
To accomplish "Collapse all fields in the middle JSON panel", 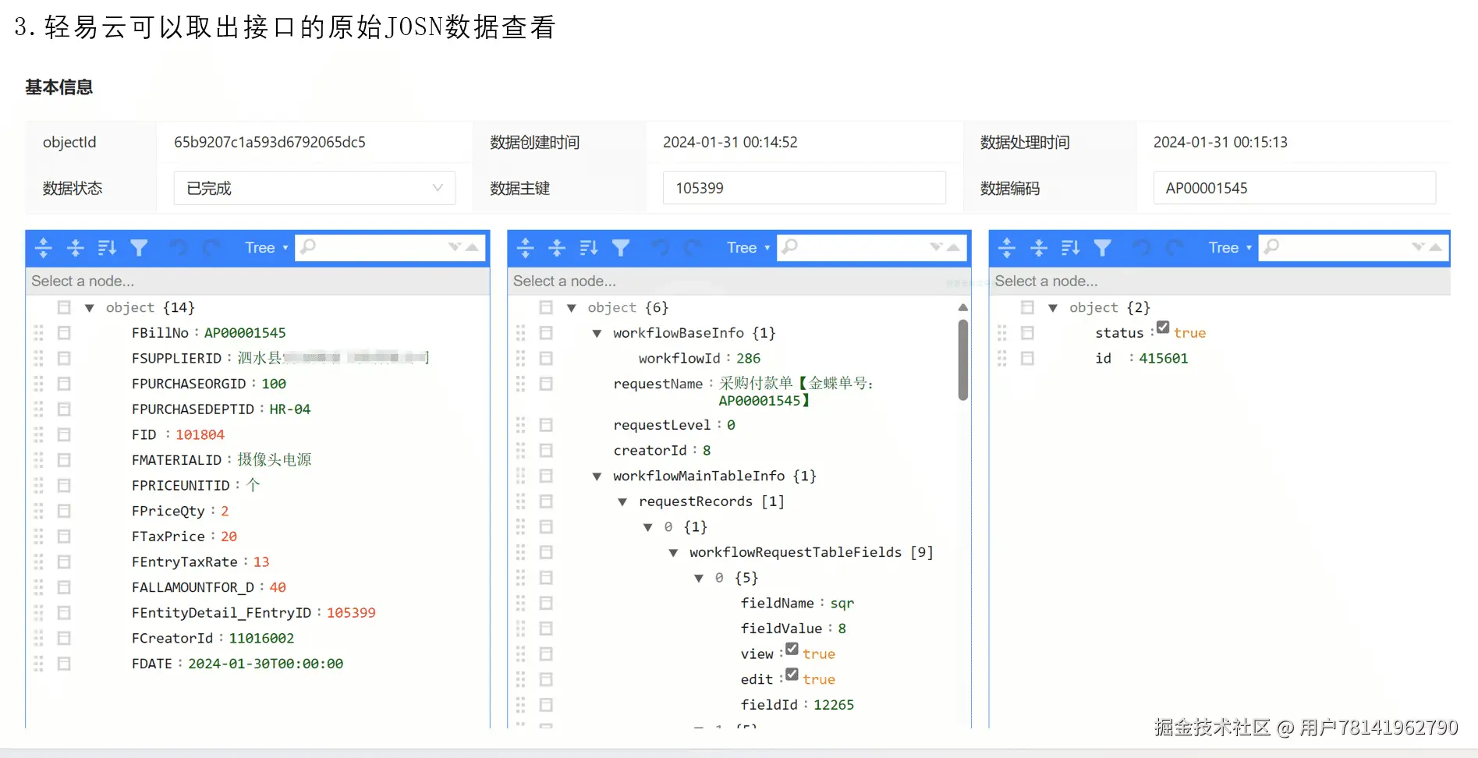I will point(557,248).
